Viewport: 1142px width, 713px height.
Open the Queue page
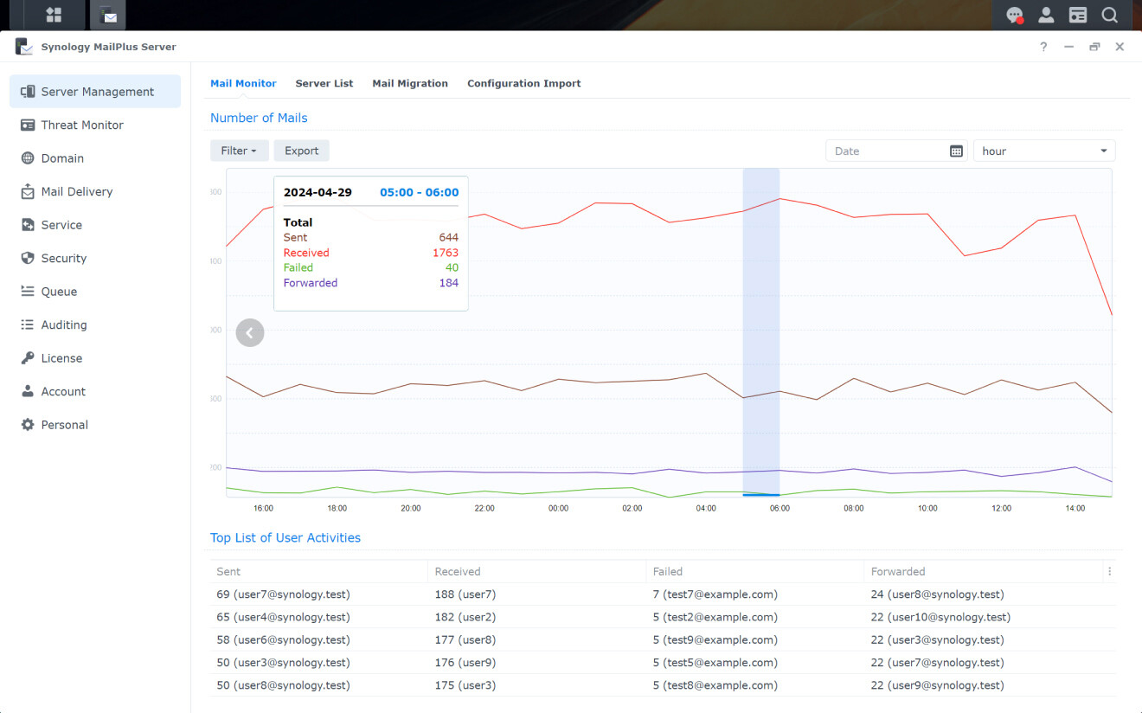[x=59, y=292]
